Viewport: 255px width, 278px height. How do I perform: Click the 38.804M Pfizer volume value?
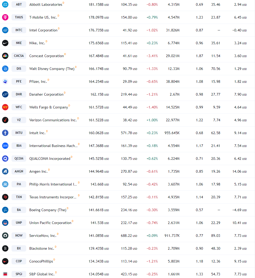tap(173, 81)
